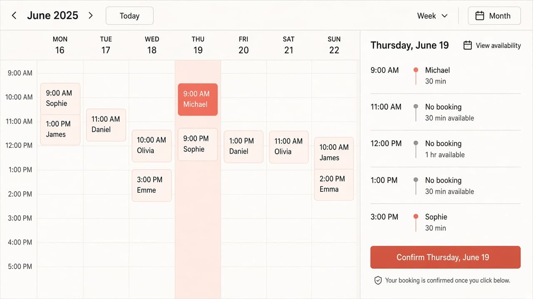Viewport: 533px width, 299px height.
Task: Open the Week view dropdown
Action: 433,16
